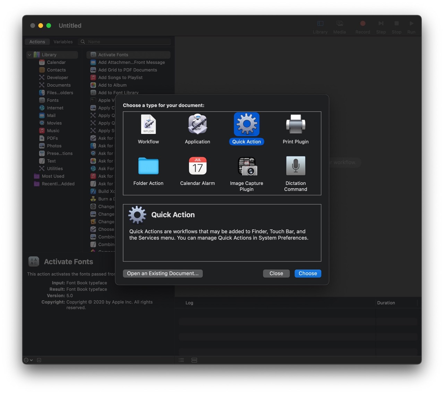This screenshot has height=394, width=444.
Task: Switch to the Variables tab
Action: point(63,42)
